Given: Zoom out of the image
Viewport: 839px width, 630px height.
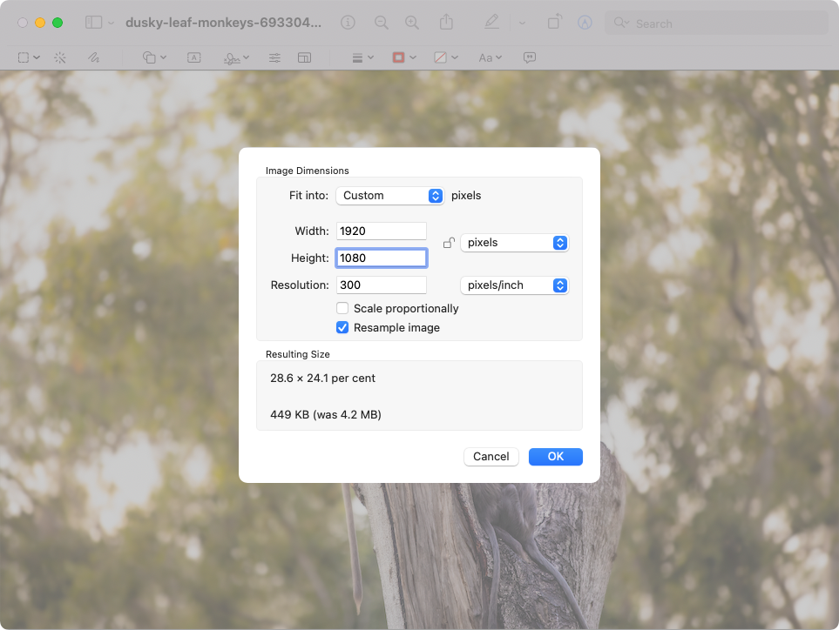Looking at the screenshot, I should pos(381,23).
